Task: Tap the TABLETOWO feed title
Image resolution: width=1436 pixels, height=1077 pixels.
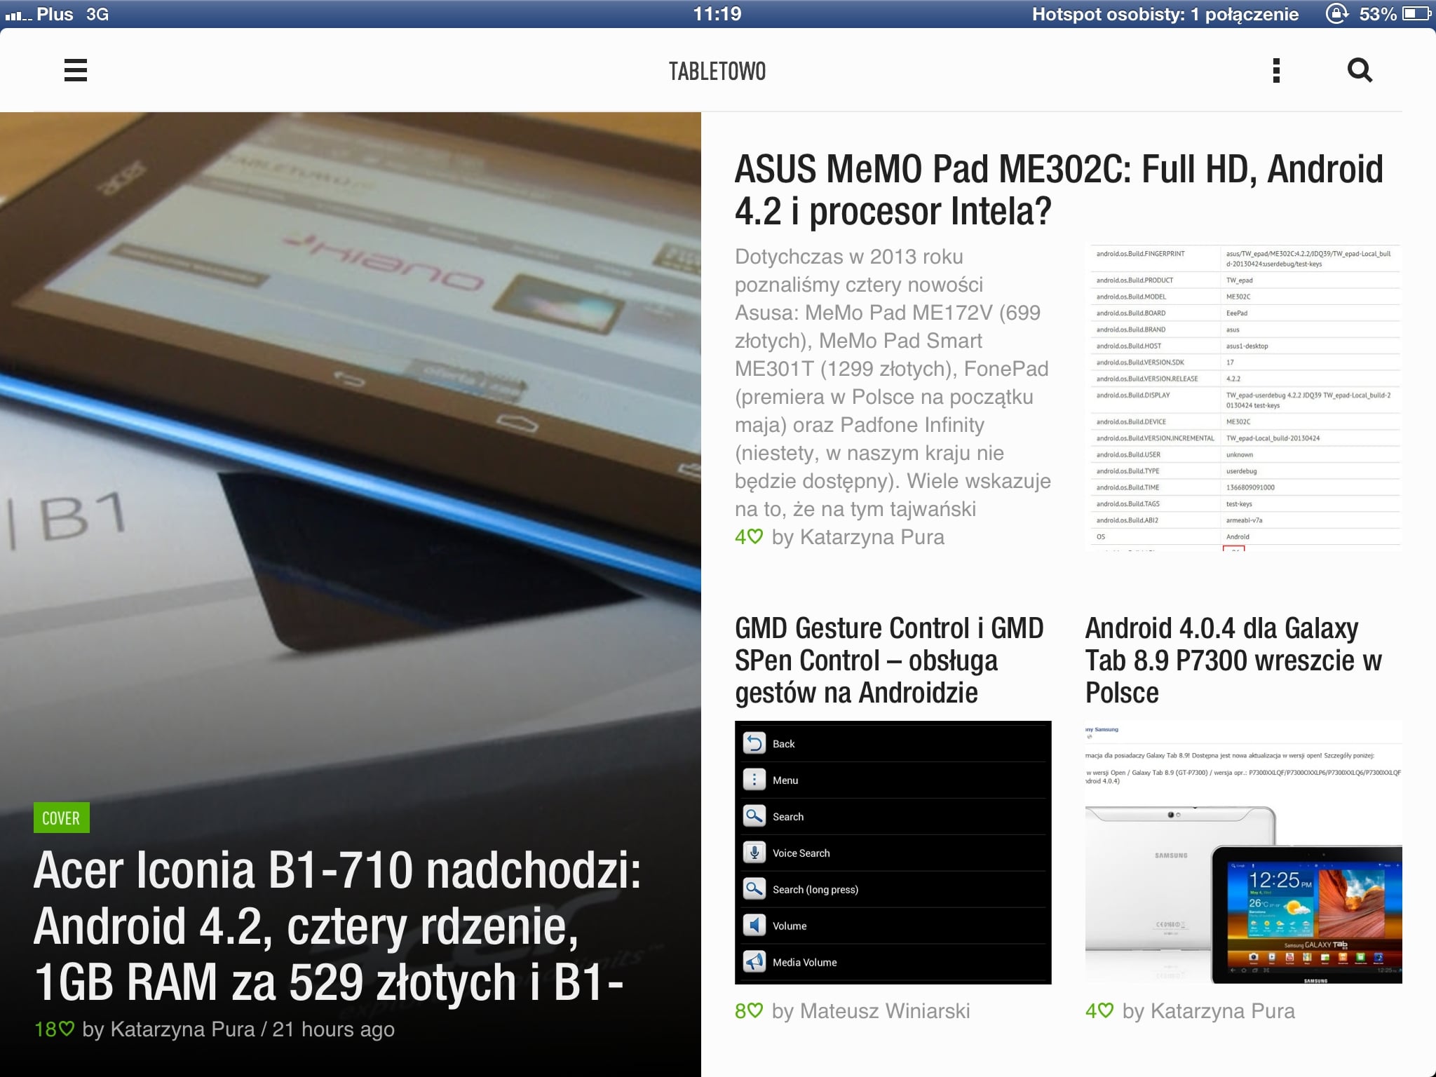Action: 717,71
